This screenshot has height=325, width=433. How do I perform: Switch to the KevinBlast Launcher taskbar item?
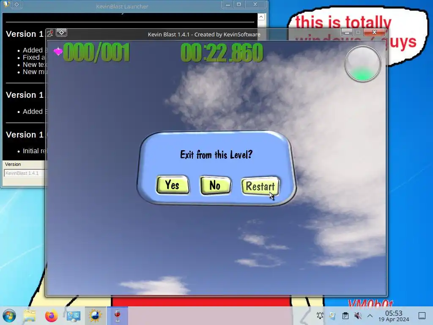(x=95, y=316)
